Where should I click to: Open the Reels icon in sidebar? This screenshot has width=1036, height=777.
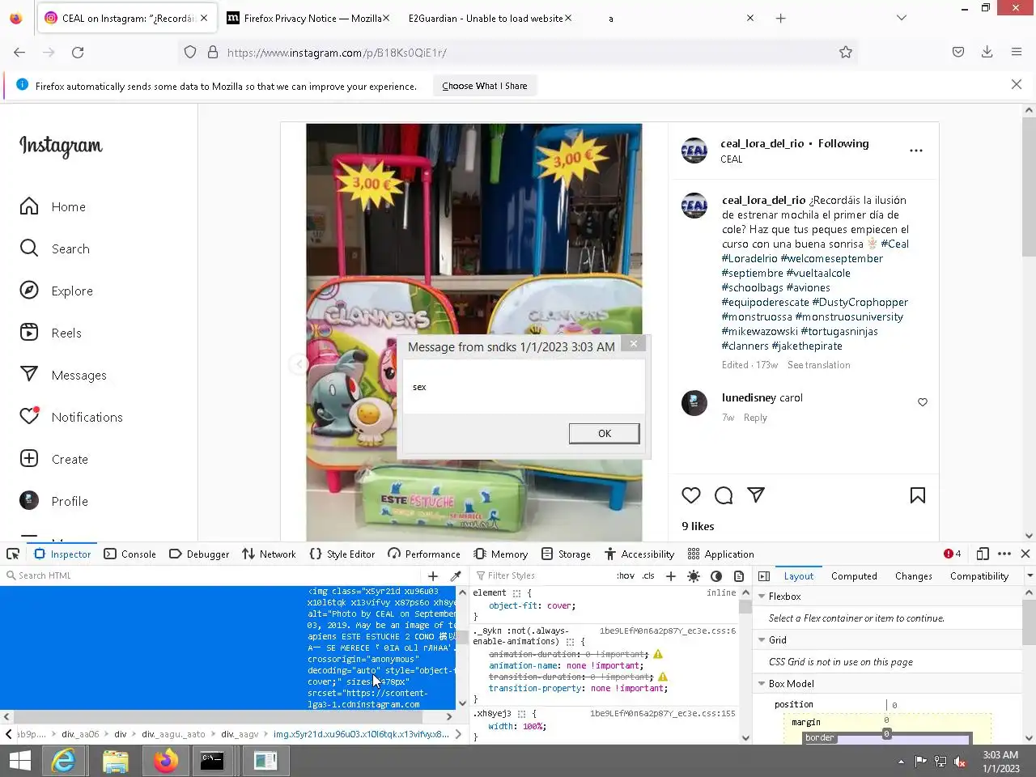tap(29, 333)
